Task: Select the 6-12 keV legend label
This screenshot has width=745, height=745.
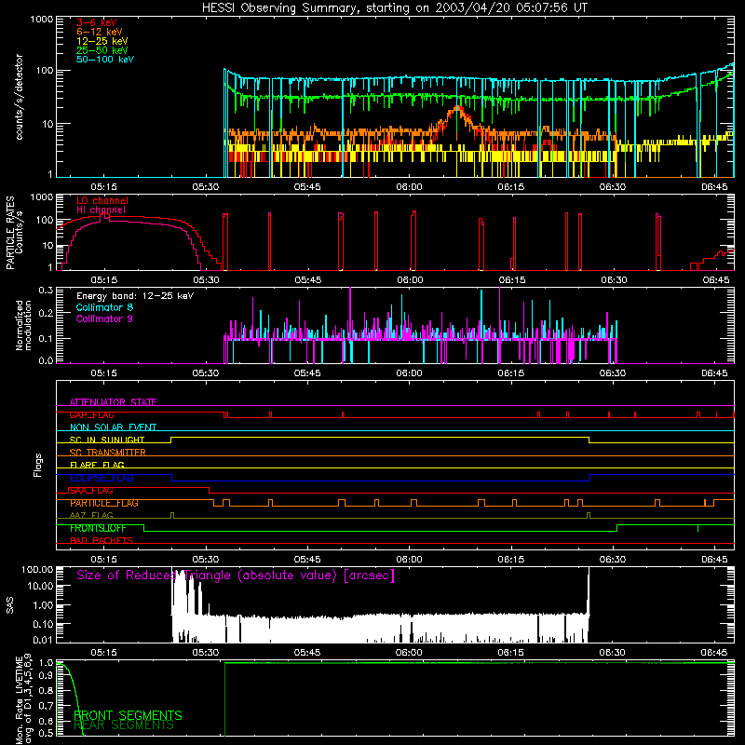Action: coord(100,32)
